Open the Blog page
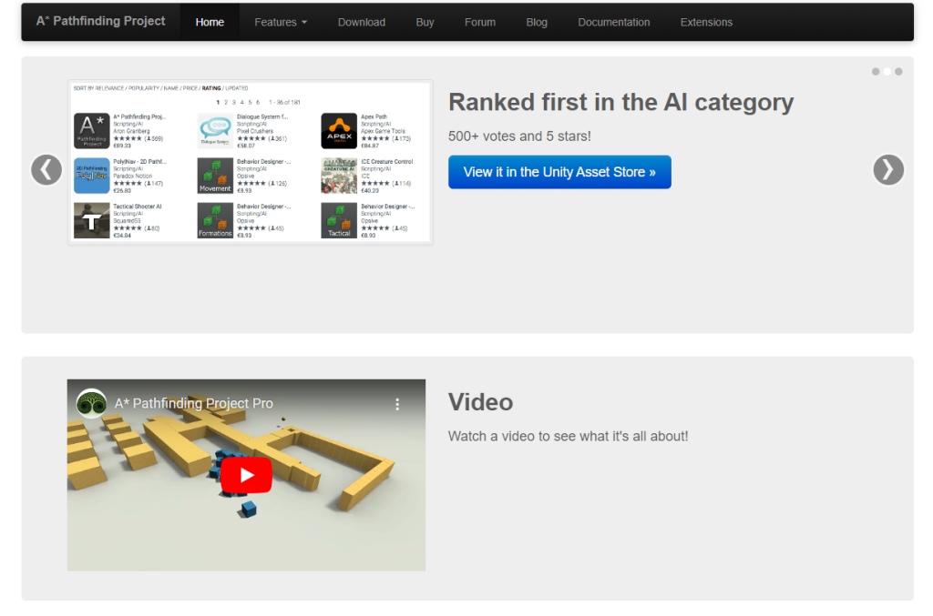 click(536, 22)
